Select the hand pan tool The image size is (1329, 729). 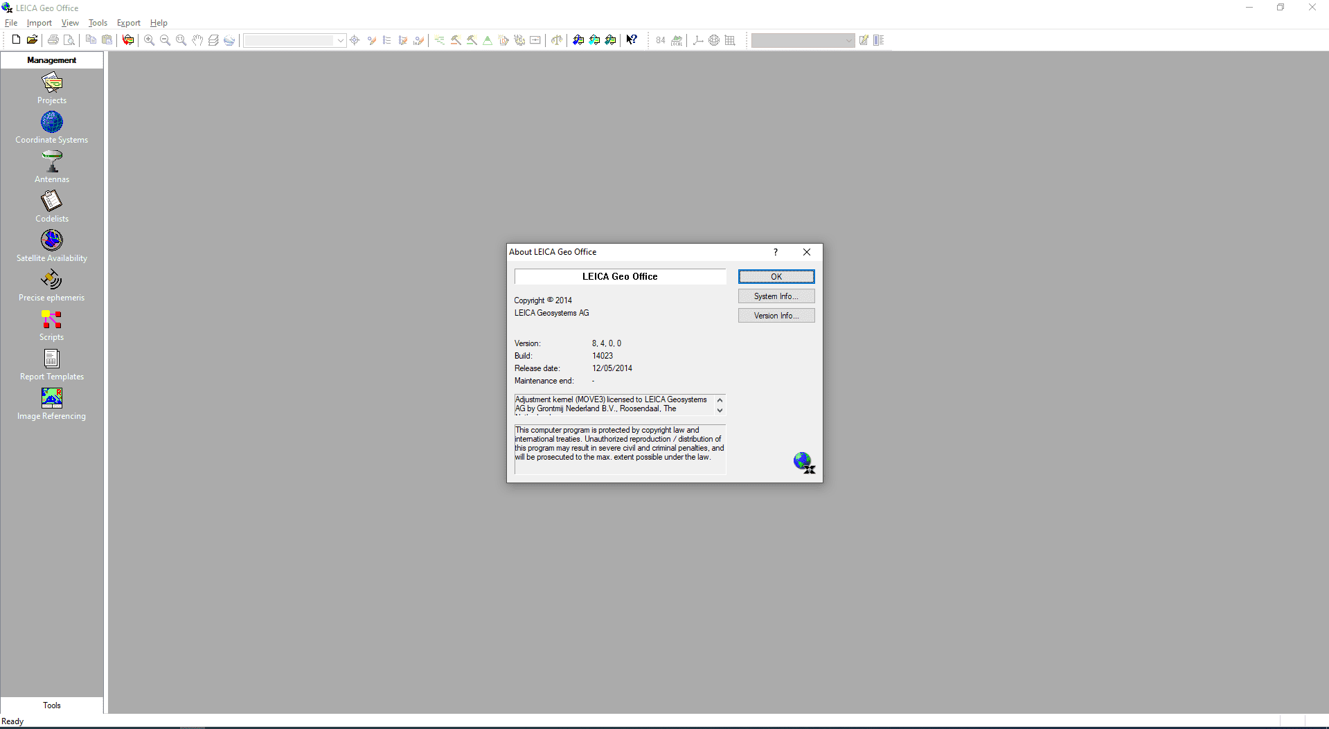[x=197, y=40]
